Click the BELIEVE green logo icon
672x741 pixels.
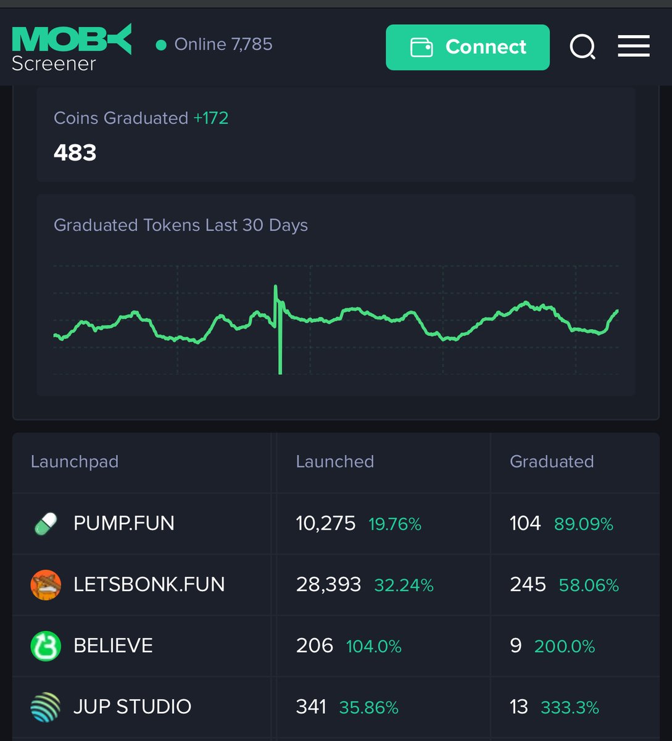(46, 646)
